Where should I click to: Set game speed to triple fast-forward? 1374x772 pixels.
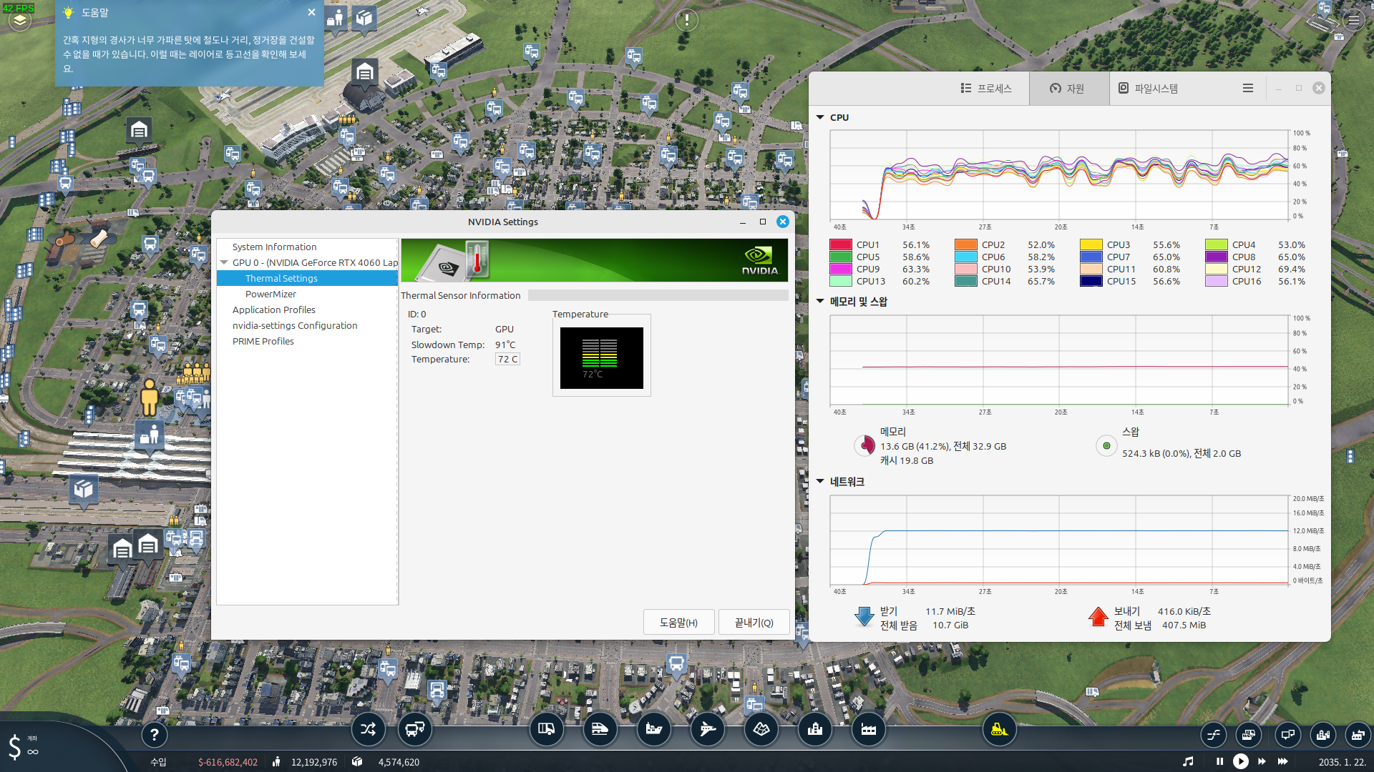(1283, 762)
